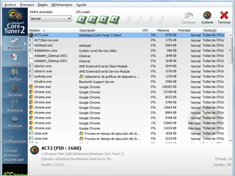
Task: Click the atieclxx.exe process icon
Action: pyautogui.click(x=31, y=66)
